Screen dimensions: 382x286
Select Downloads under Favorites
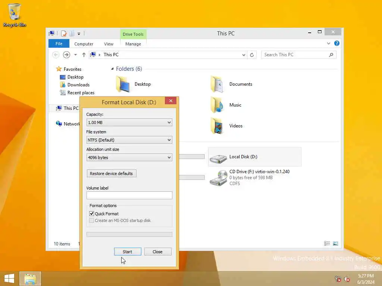pos(78,85)
